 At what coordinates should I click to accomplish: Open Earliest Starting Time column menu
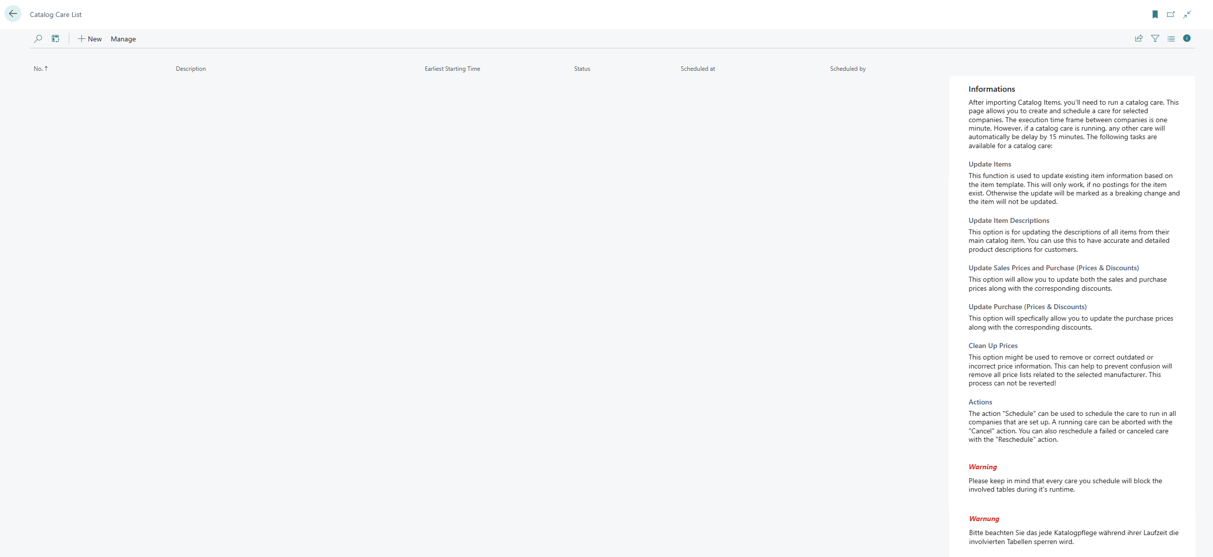click(452, 69)
